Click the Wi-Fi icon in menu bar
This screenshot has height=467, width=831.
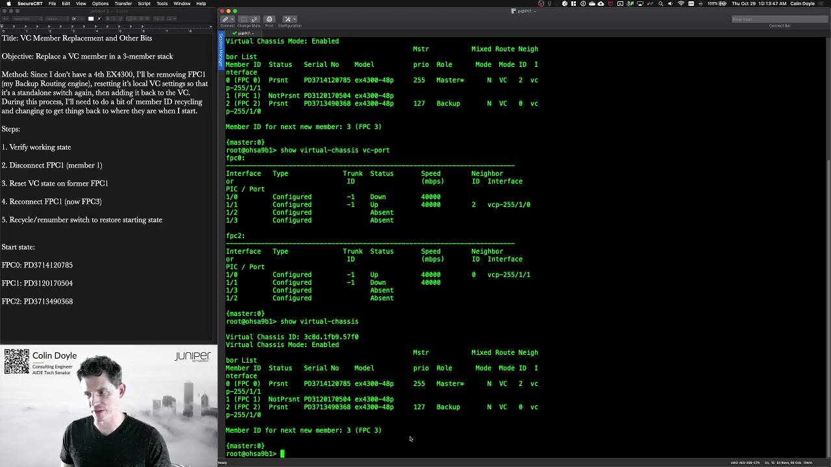(681, 3)
